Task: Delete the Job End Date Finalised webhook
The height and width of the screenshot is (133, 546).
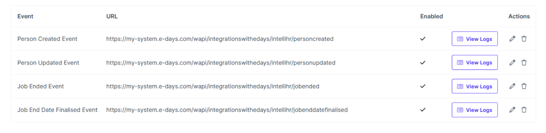Action: [x=524, y=110]
